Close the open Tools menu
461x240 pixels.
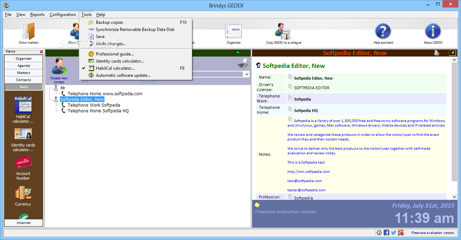tap(87, 15)
